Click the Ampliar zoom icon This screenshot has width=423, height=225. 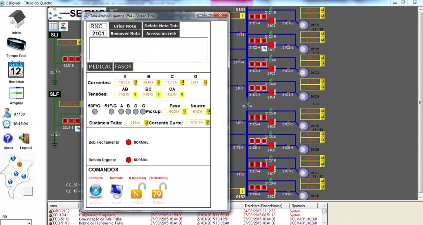pos(16,92)
